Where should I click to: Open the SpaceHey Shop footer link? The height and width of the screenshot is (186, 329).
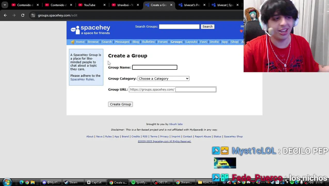pos(233,137)
